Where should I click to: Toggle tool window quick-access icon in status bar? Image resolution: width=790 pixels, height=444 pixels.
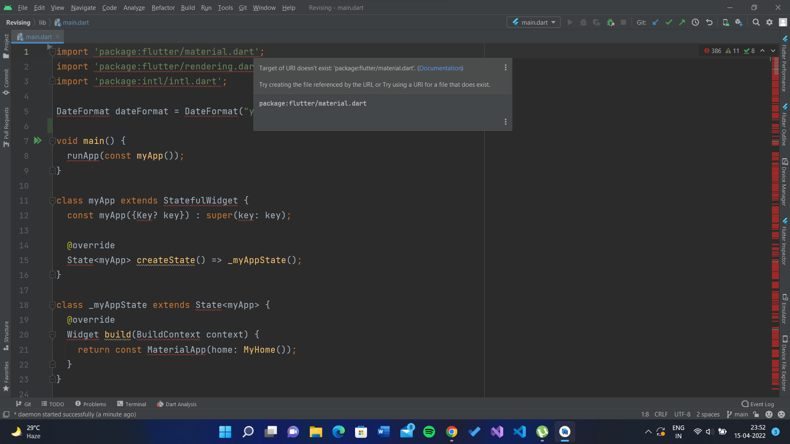coord(6,414)
